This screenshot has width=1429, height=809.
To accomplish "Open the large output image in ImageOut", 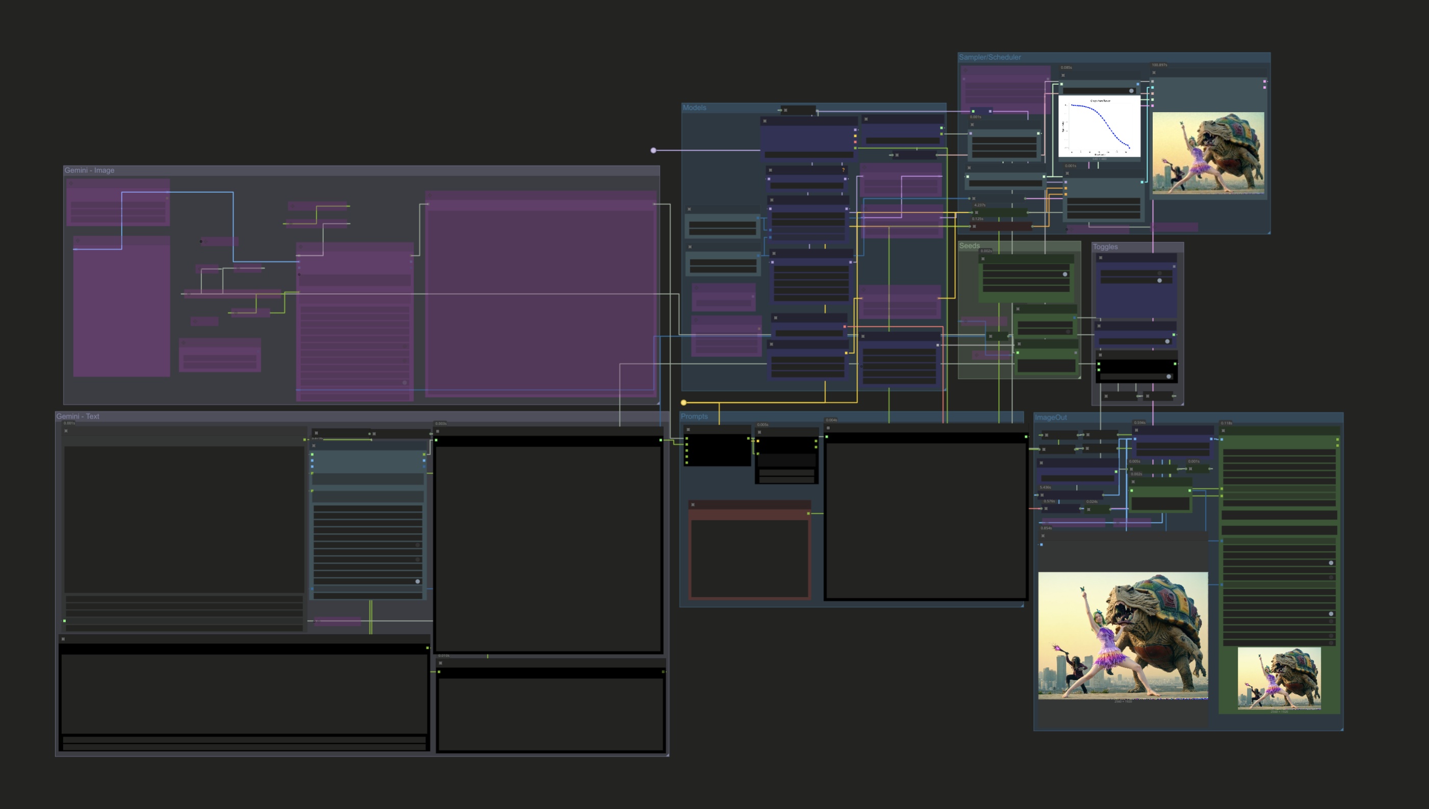I will click(x=1123, y=636).
